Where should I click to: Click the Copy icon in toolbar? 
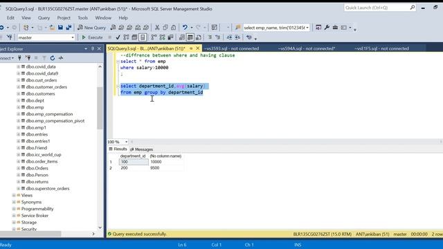tap(165, 28)
